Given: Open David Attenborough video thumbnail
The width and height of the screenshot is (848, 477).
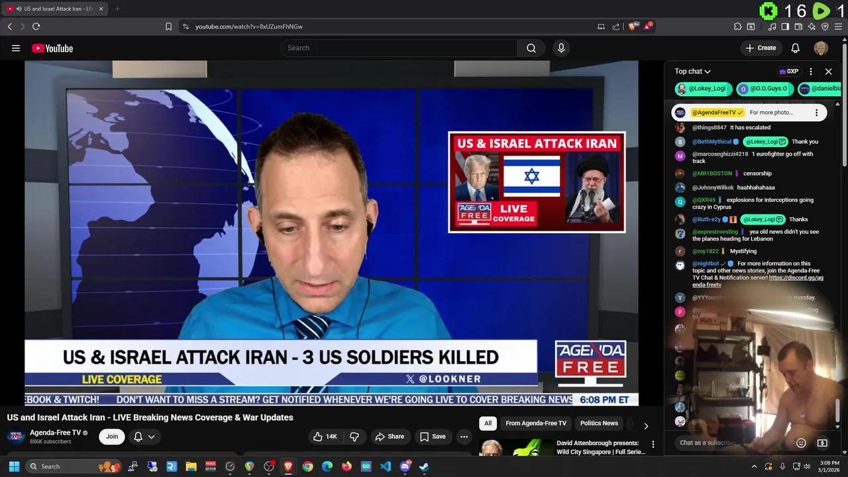Looking at the screenshot, I should [x=516, y=447].
